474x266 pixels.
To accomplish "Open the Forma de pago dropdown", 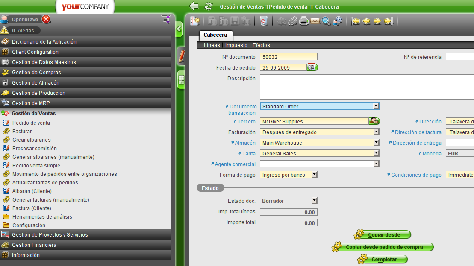I will [x=315, y=175].
